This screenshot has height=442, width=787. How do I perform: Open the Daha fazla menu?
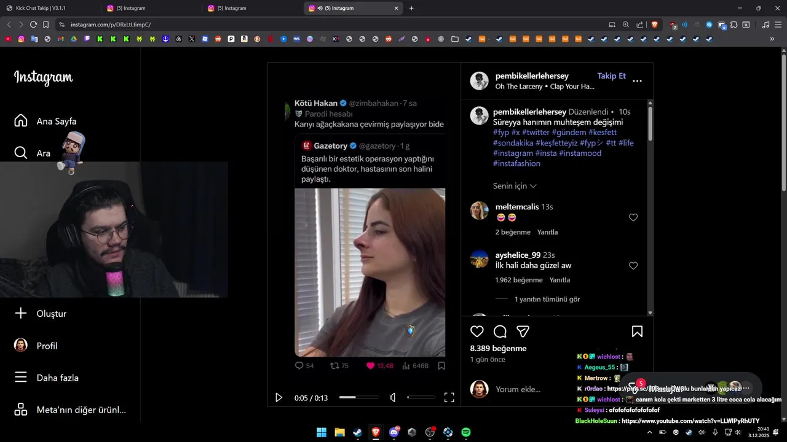click(x=46, y=378)
